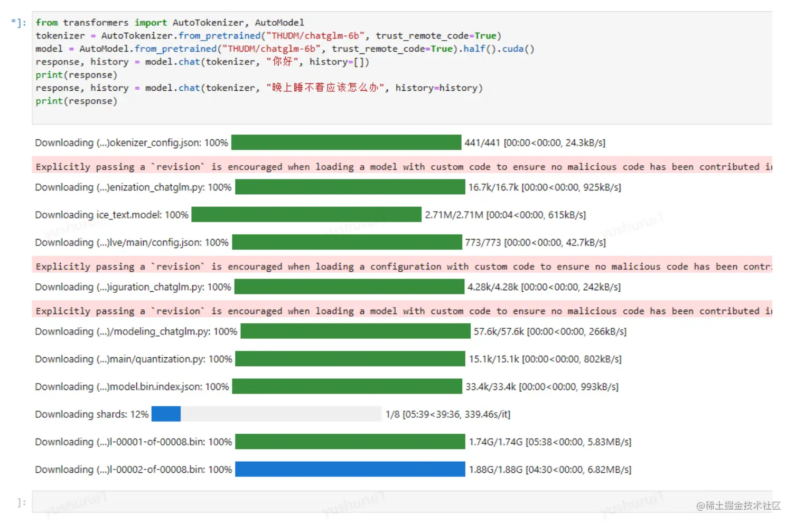Click the model.chat line with history=[]
The image size is (795, 525).
point(202,62)
